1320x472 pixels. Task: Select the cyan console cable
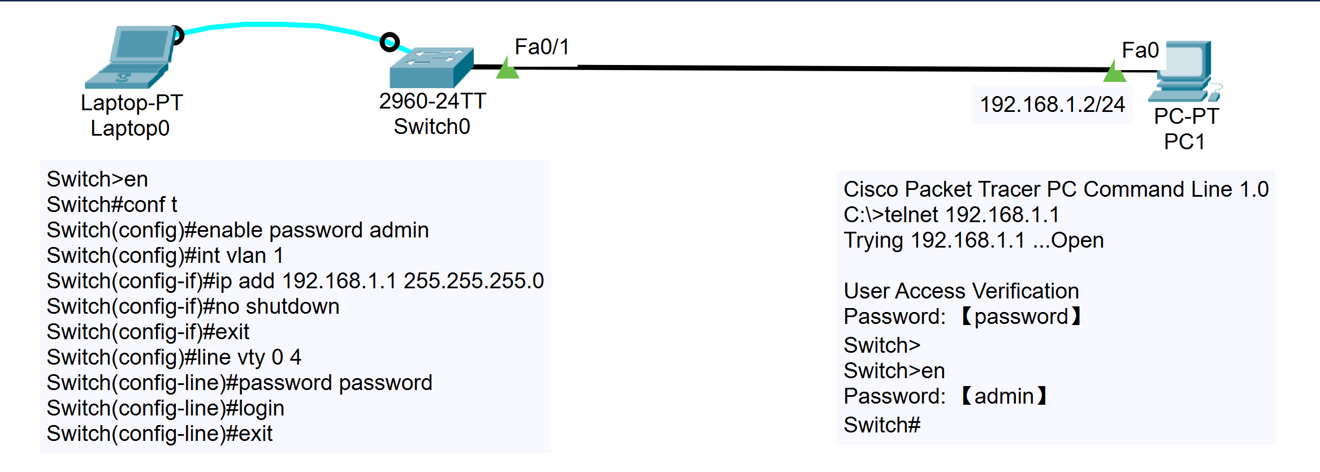point(277,24)
